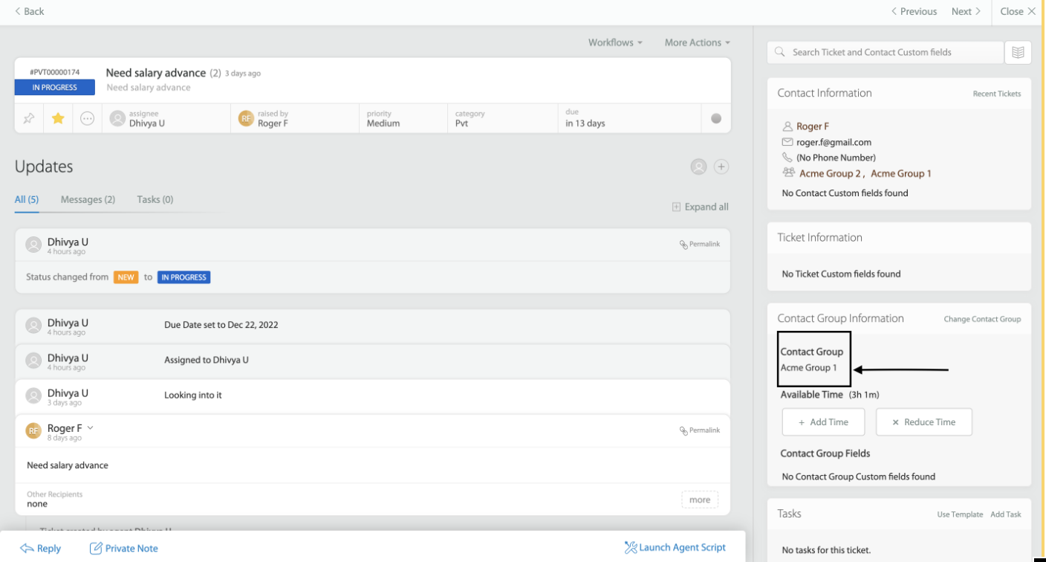The width and height of the screenshot is (1046, 562).
Task: Click the book icon beside custom fields search
Action: pos(1018,52)
